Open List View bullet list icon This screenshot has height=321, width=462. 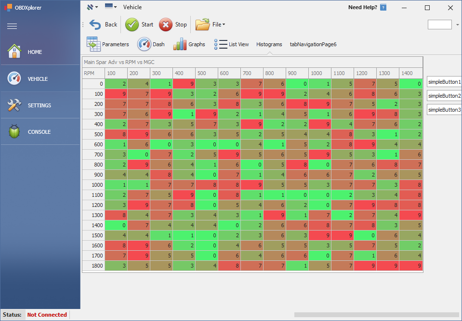point(220,44)
